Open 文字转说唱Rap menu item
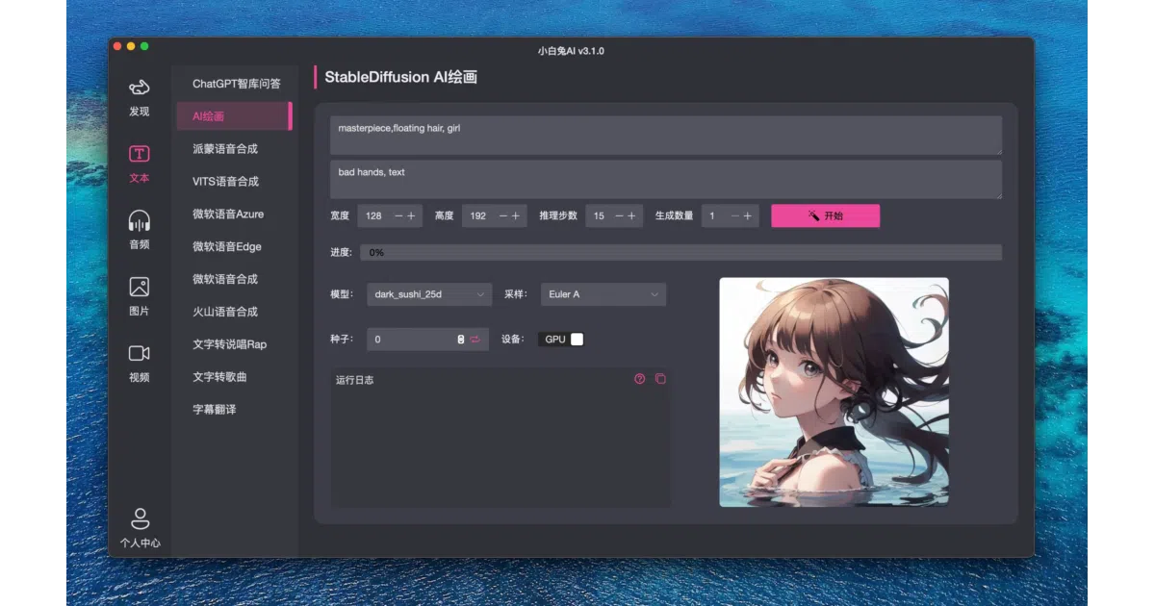This screenshot has width=1155, height=606. 229,344
